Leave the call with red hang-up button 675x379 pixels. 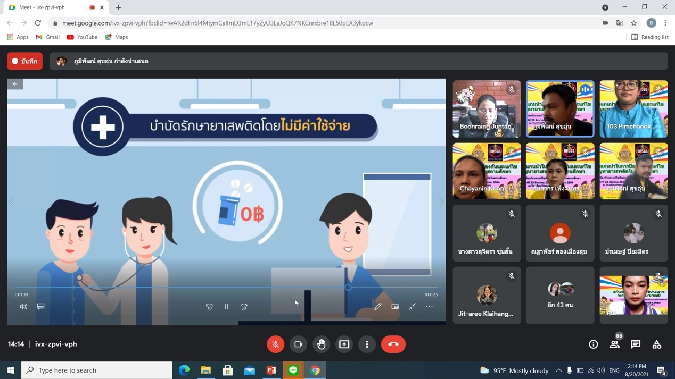[x=393, y=344]
